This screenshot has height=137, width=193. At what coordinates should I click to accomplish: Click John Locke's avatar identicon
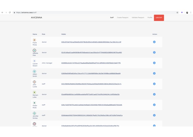[34, 82]
